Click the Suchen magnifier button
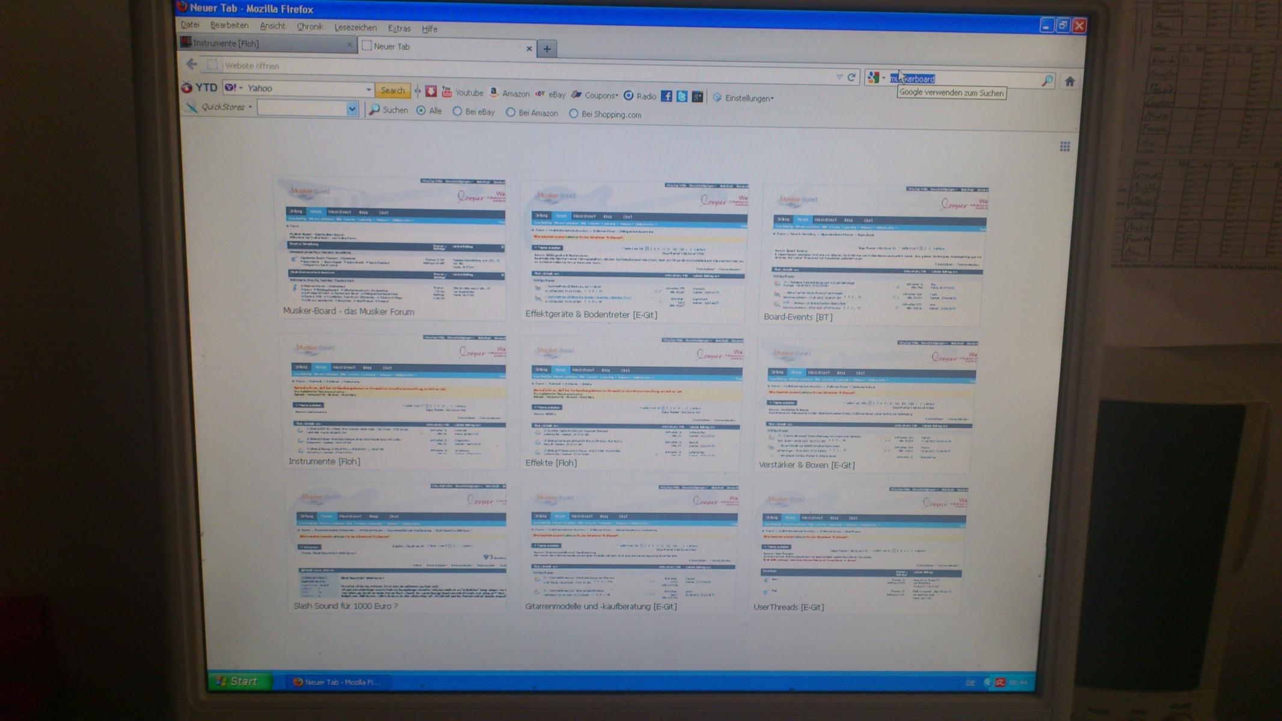Viewport: 1282px width, 721px height. click(388, 109)
